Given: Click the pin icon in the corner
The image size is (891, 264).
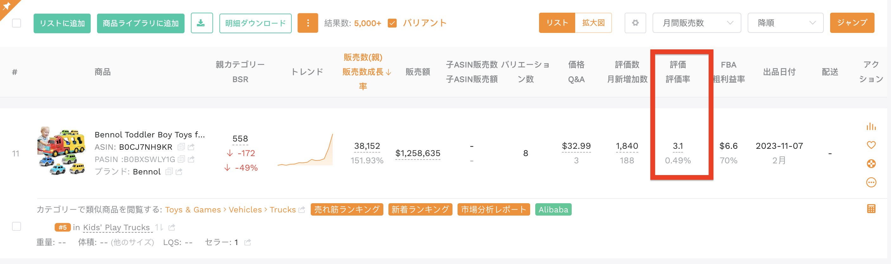Looking at the screenshot, I should (x=6, y=6).
